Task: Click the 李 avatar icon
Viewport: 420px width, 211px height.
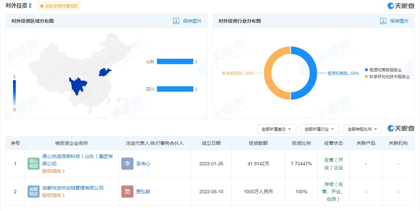Action: click(127, 164)
